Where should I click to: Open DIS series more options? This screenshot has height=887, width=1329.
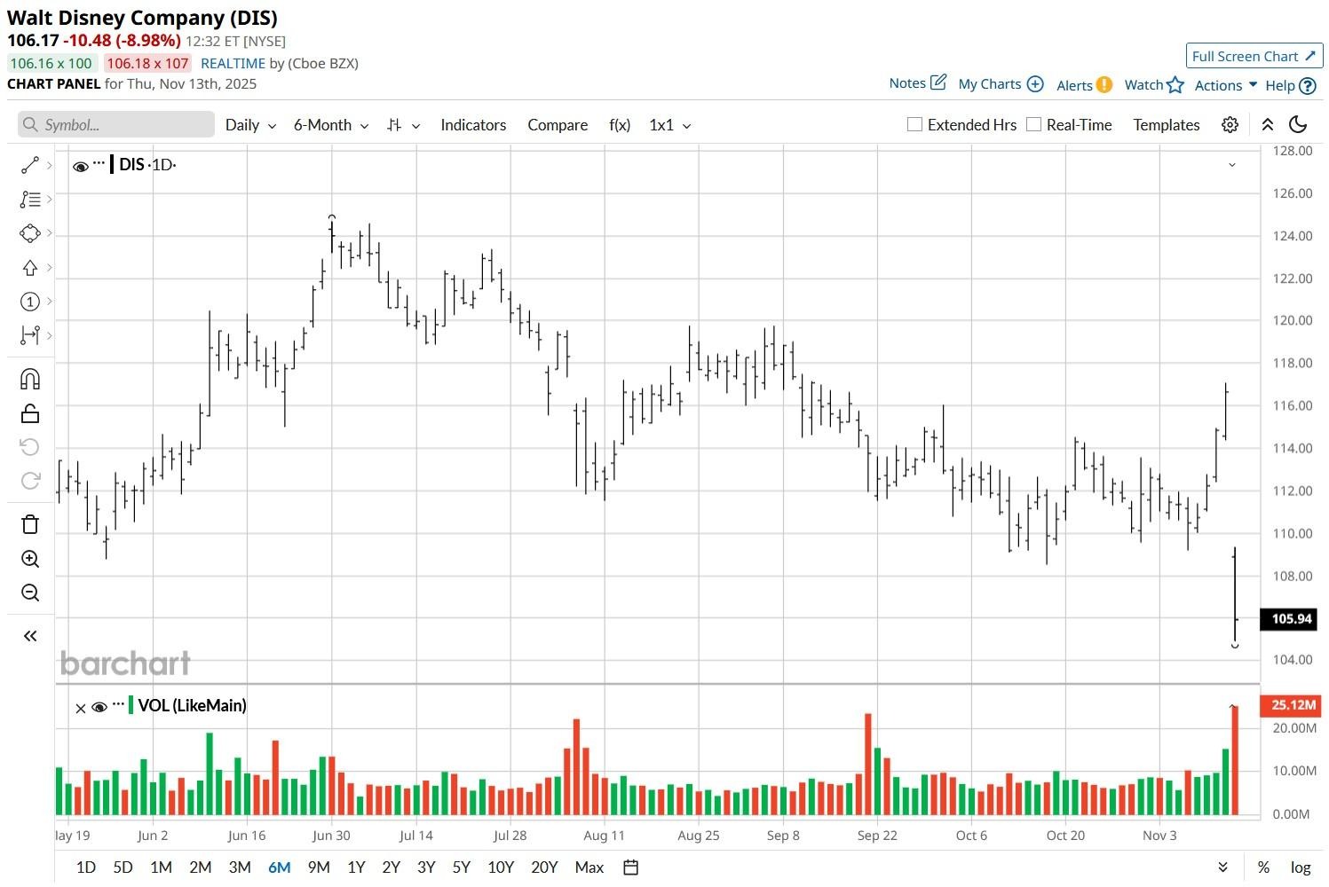pos(99,163)
